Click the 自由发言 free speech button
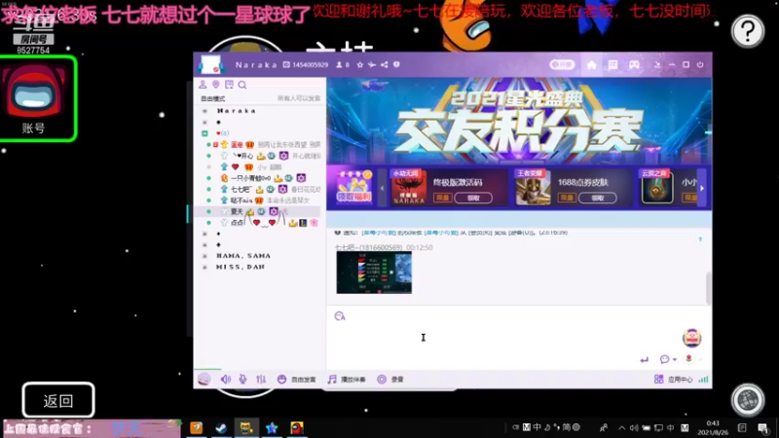779x438 pixels. [x=297, y=380]
